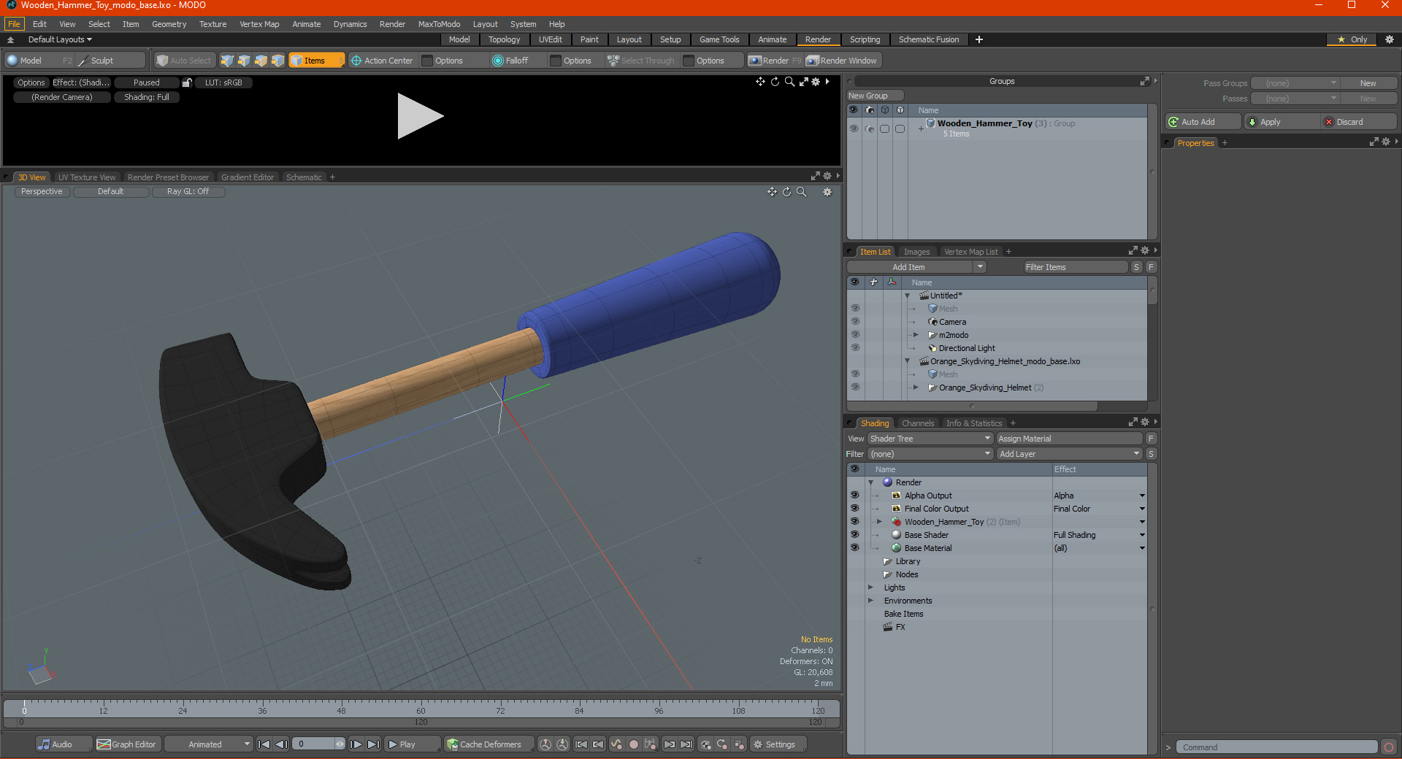The width and height of the screenshot is (1402, 759).
Task: Click the current frame input field
Action: [315, 744]
